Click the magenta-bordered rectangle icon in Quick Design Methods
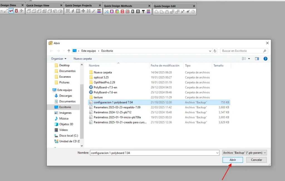The width and height of the screenshot is (285, 181). point(112,11)
